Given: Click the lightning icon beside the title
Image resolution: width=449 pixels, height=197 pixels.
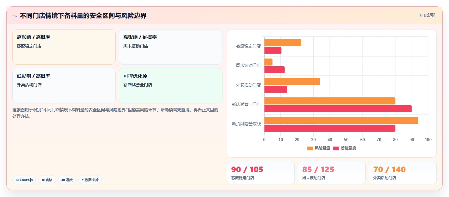Looking at the screenshot, I should point(15,16).
